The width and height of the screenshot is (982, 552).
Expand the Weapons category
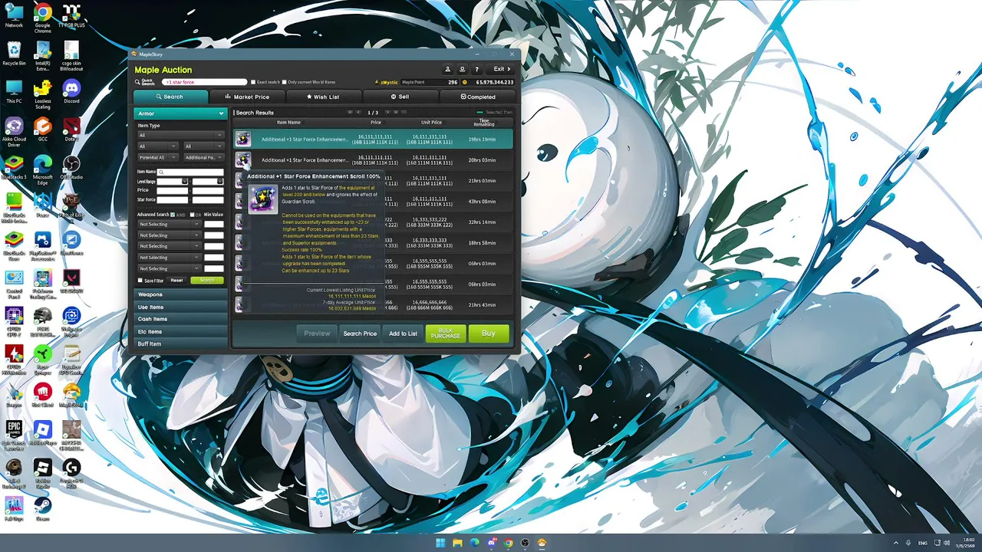click(x=180, y=294)
